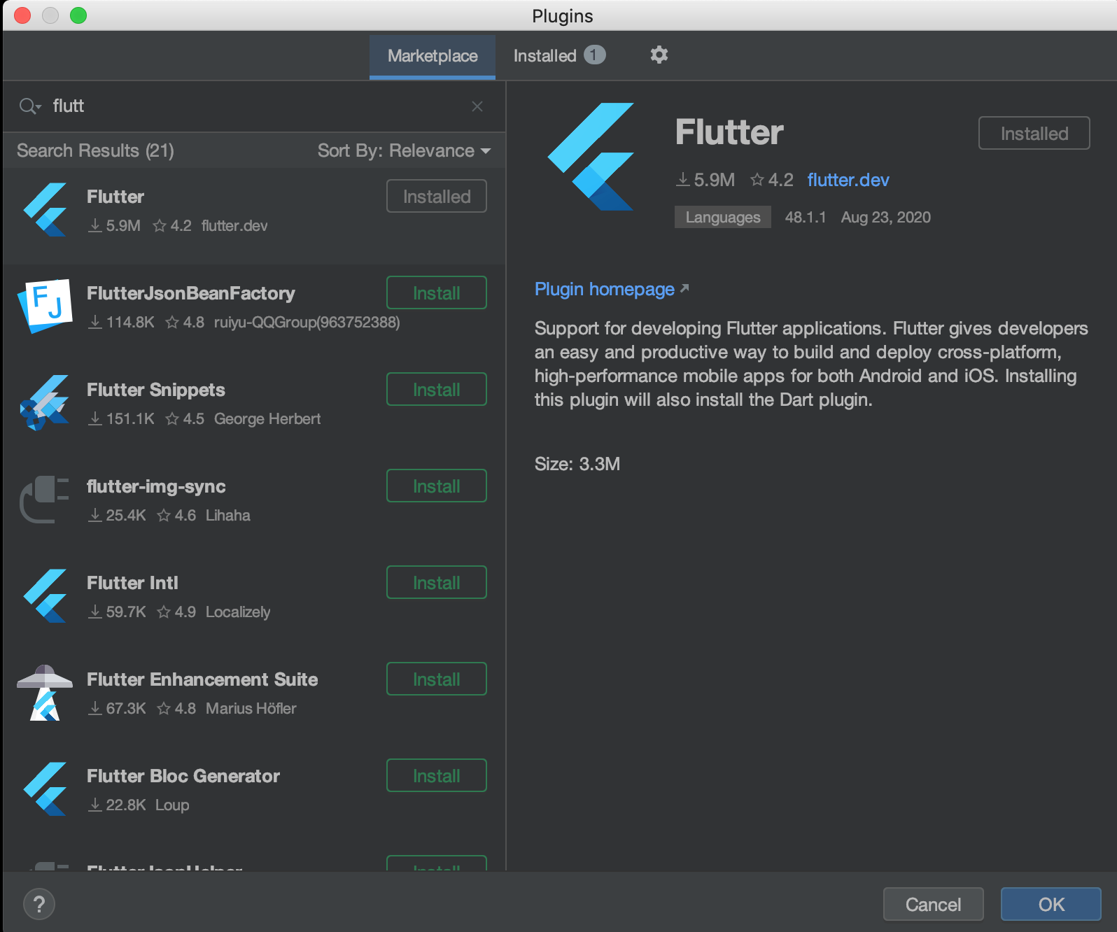
Task: Select the FlutterJsonBeanFactory plugin icon
Action: 45,306
